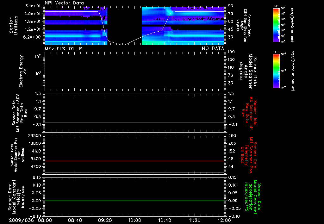
Task: Click the 'DEF' label above the color bar
Action: coord(277,52)
